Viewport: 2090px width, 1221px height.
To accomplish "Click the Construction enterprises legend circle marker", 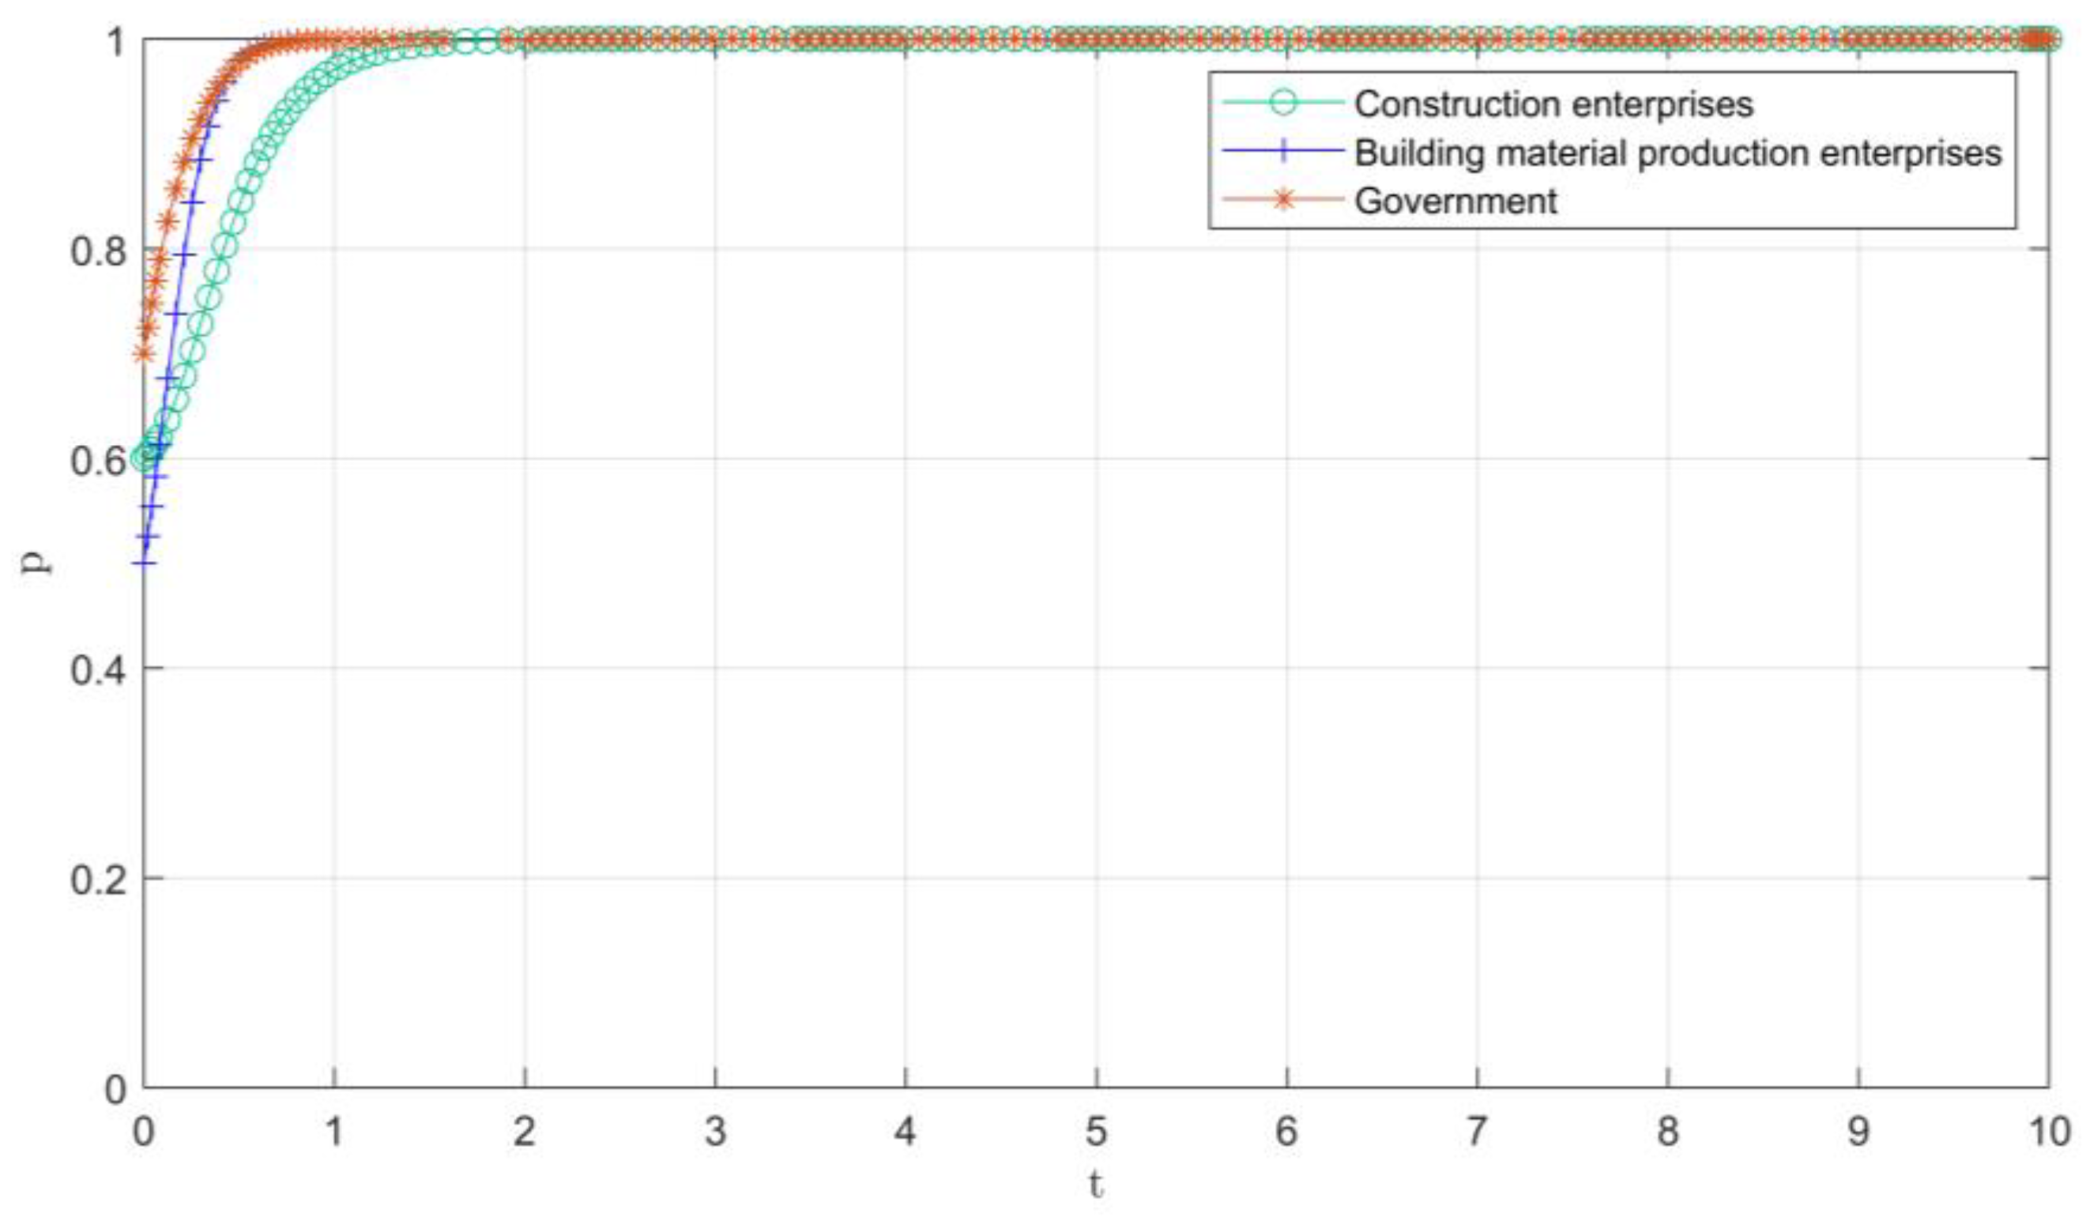I will tap(1282, 104).
